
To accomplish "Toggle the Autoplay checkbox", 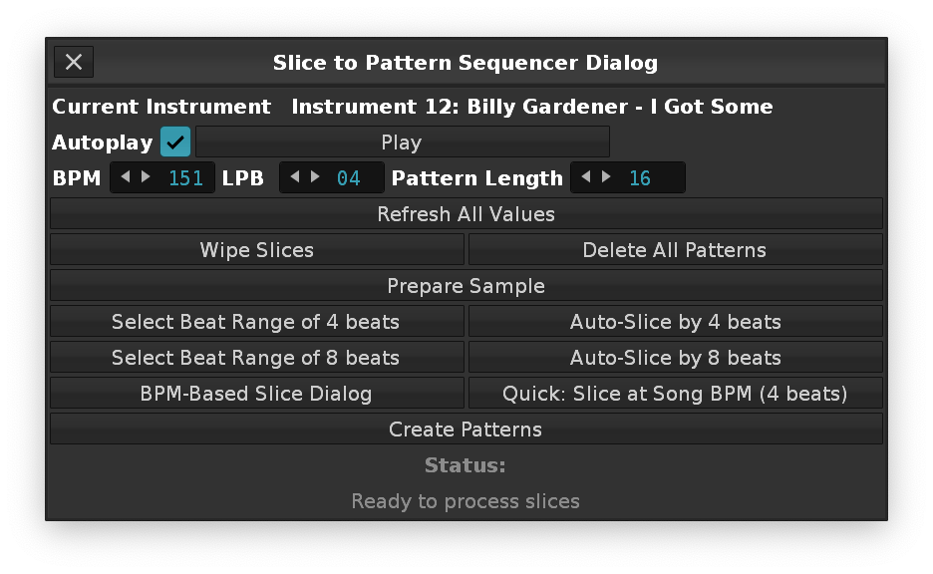I will coord(175,142).
